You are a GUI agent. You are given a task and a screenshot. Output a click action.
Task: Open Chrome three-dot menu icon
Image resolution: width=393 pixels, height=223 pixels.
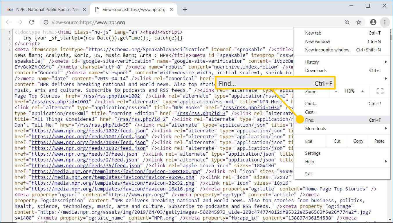click(385, 22)
